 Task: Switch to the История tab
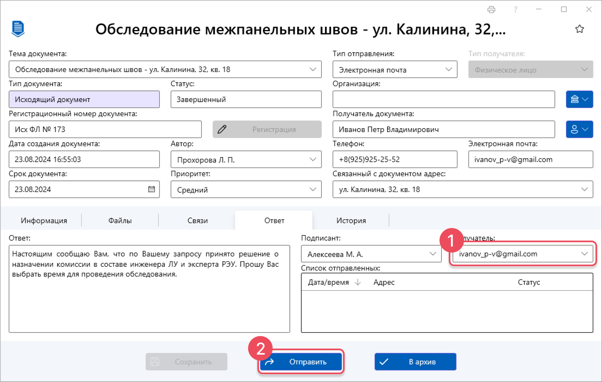[x=351, y=220]
